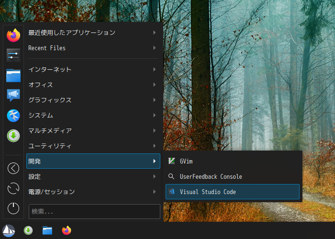Open the インターネット category

[x=93, y=69]
